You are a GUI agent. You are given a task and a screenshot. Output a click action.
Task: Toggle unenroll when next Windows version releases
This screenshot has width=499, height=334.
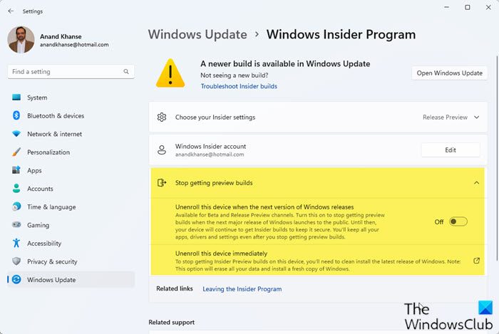tap(458, 221)
